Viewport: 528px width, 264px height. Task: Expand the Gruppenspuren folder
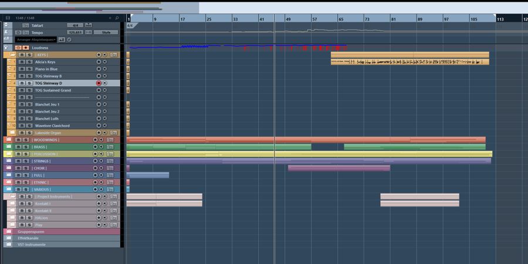(x=9, y=232)
